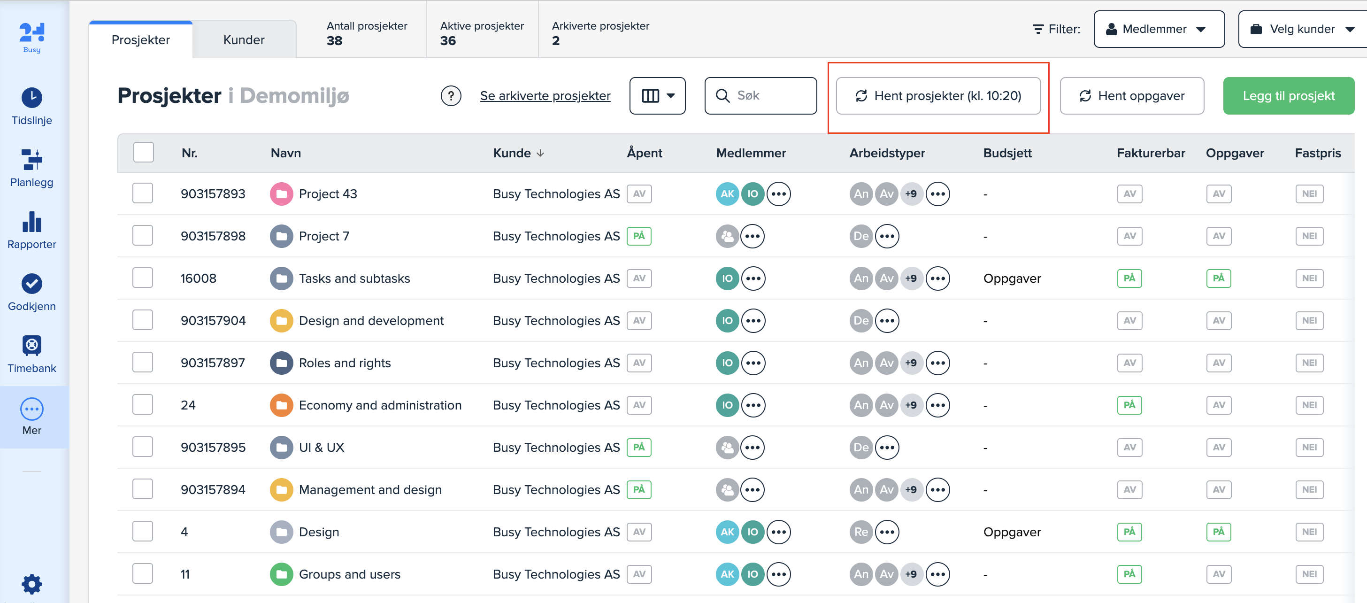Open settings gear icon in sidebar
The height and width of the screenshot is (603, 1367).
[32, 584]
